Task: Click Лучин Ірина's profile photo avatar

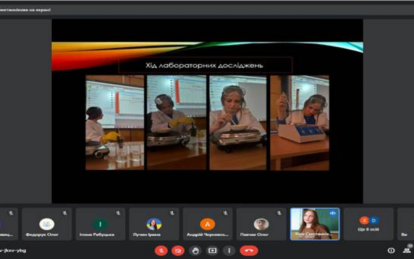Action: 154,224
